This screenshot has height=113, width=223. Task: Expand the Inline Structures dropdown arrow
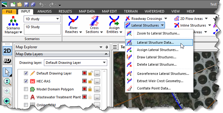(209, 25)
